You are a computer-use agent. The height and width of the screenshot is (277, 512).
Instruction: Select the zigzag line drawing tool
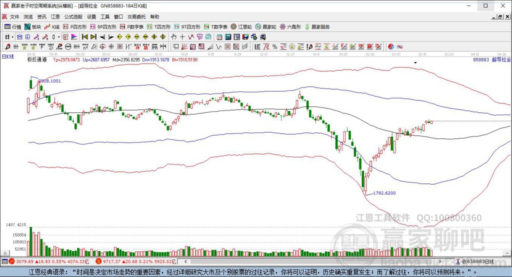tap(219, 47)
